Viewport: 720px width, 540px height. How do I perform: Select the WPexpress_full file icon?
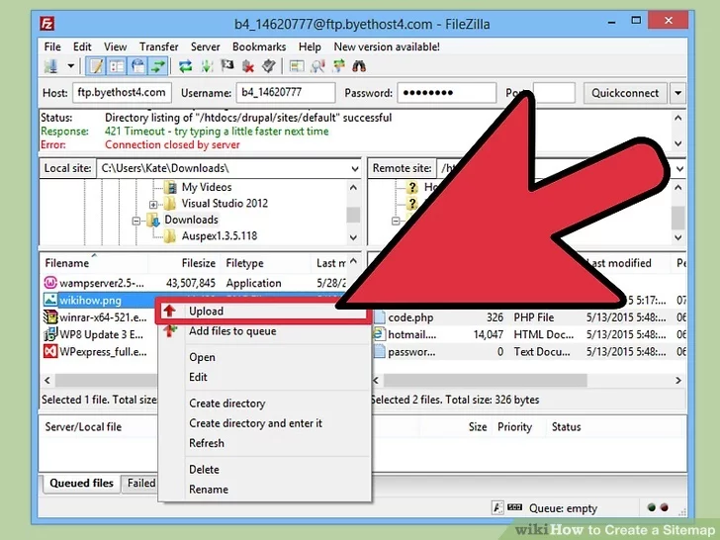(x=50, y=352)
